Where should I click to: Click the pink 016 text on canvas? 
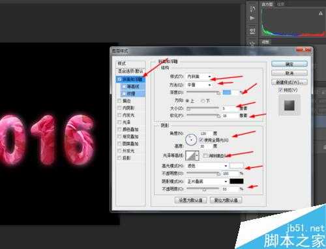pyautogui.click(x=48, y=140)
